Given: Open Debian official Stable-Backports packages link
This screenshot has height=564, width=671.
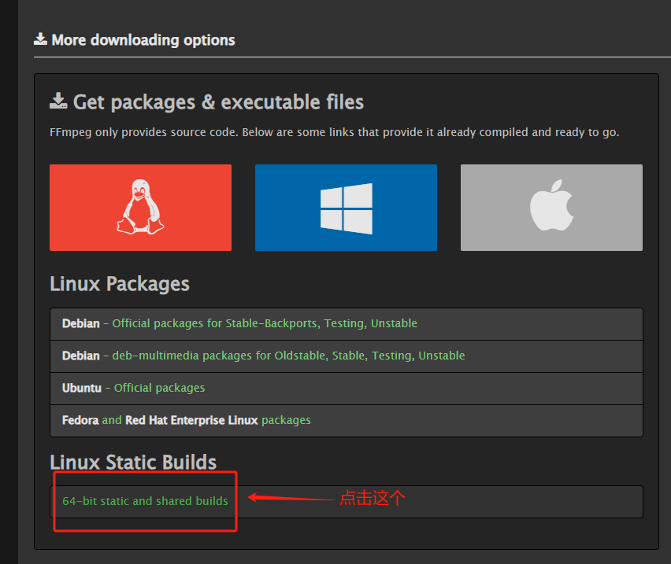Looking at the screenshot, I should click(265, 323).
